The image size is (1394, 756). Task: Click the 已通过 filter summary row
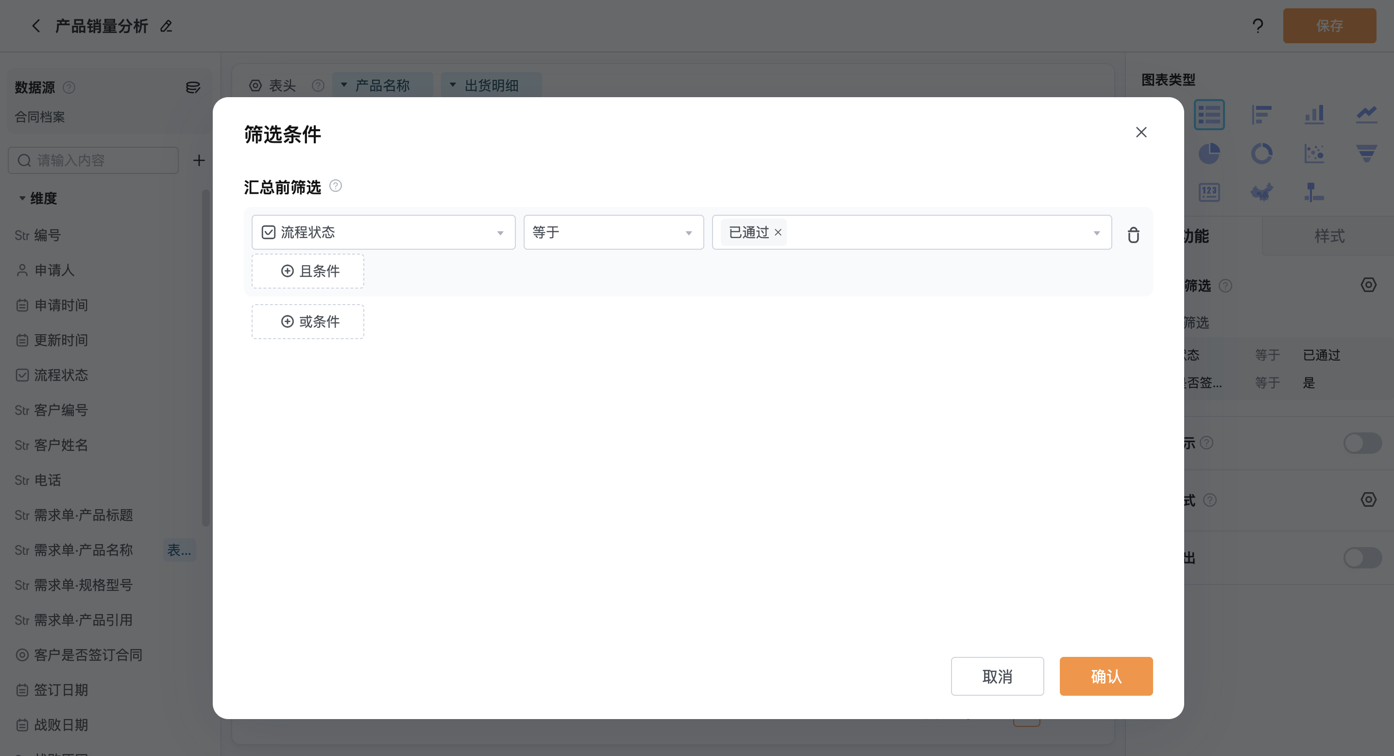pyautogui.click(x=1288, y=355)
